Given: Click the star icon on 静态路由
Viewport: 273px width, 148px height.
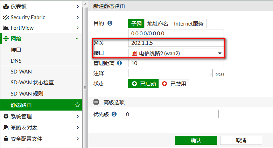Looking at the screenshot, I should (77, 105).
